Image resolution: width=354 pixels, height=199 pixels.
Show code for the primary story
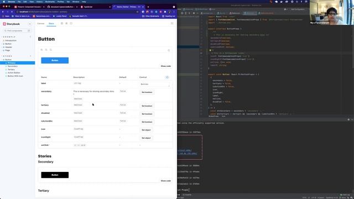166,66
